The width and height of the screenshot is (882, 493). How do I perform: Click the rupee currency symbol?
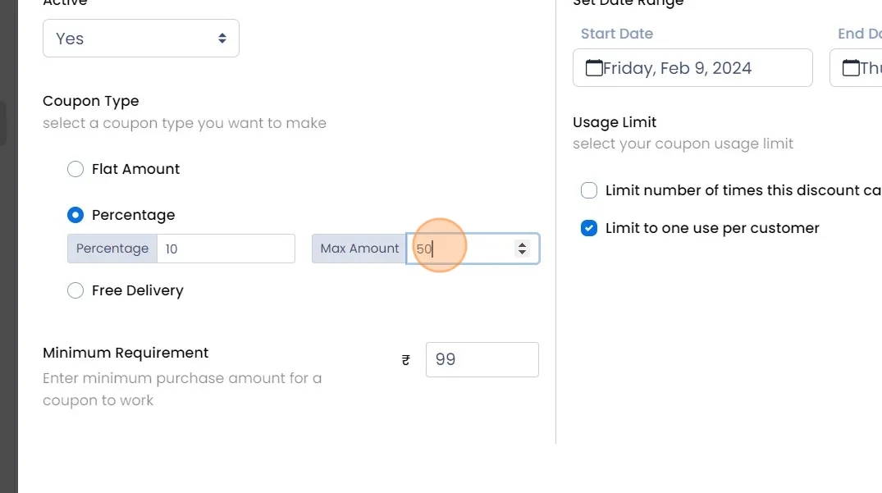pyautogui.click(x=406, y=359)
